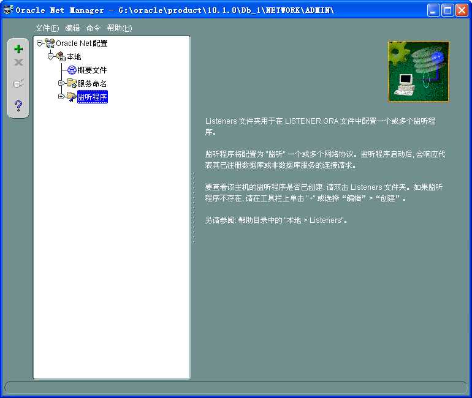Maximize the Oracle Net Manager window
The width and height of the screenshot is (472, 398).
[447, 10]
